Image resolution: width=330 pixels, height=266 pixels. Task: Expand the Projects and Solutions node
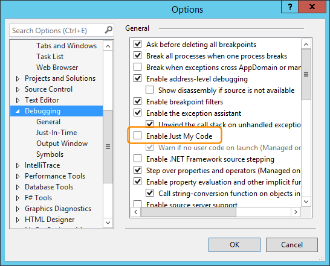[x=18, y=78]
